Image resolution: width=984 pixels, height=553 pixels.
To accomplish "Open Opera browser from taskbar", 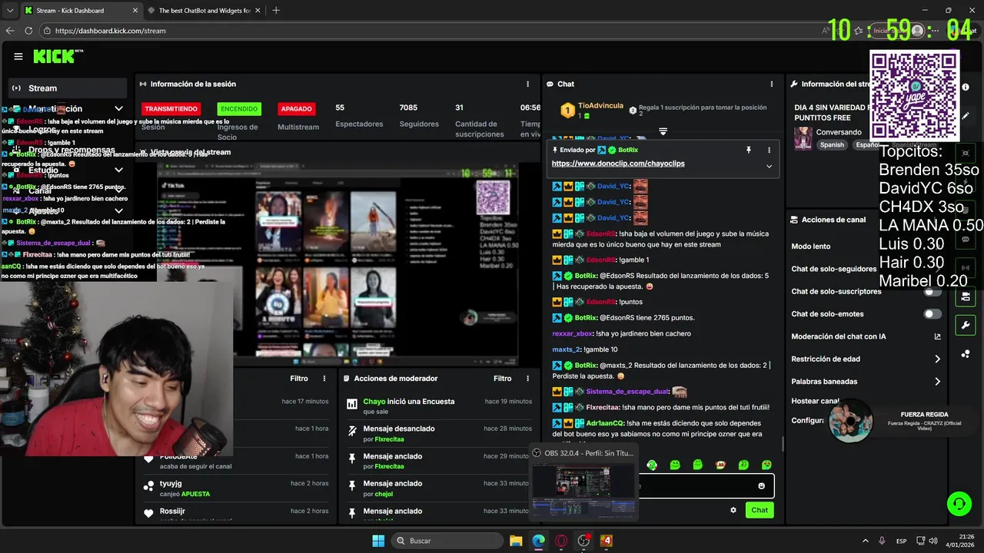I will click(x=561, y=541).
